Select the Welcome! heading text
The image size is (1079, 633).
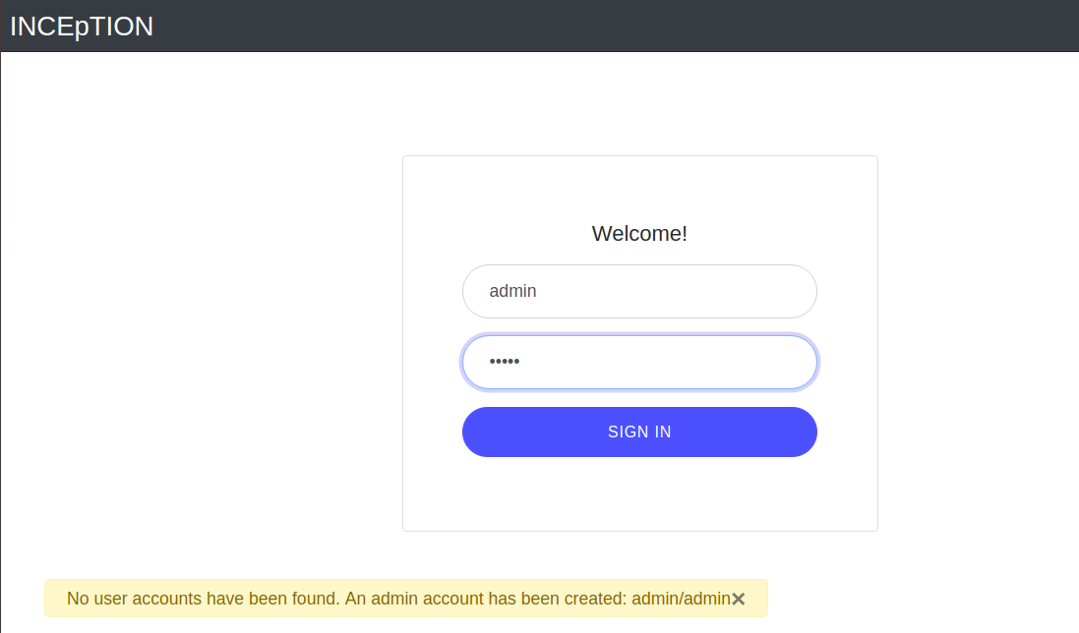[x=638, y=233]
